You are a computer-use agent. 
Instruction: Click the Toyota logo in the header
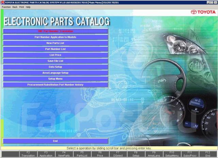(x=203, y=12)
